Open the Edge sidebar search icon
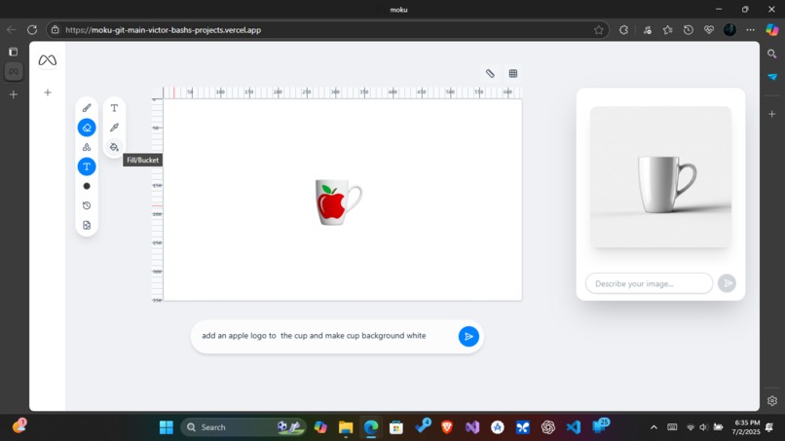785x441 pixels. pyautogui.click(x=772, y=55)
